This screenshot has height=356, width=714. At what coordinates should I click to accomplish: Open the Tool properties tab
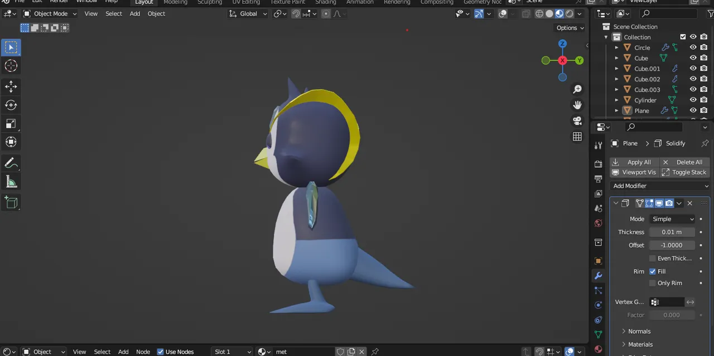[599, 145]
